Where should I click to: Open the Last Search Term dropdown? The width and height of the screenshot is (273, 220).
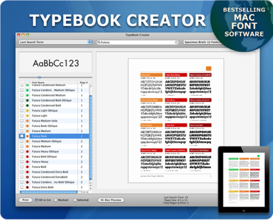(55, 42)
